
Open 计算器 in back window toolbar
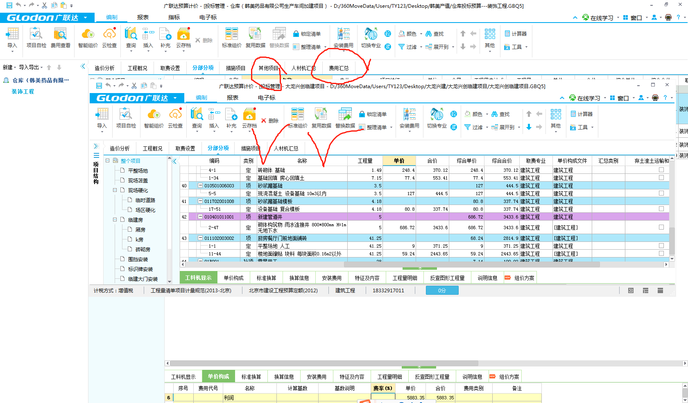click(516, 34)
